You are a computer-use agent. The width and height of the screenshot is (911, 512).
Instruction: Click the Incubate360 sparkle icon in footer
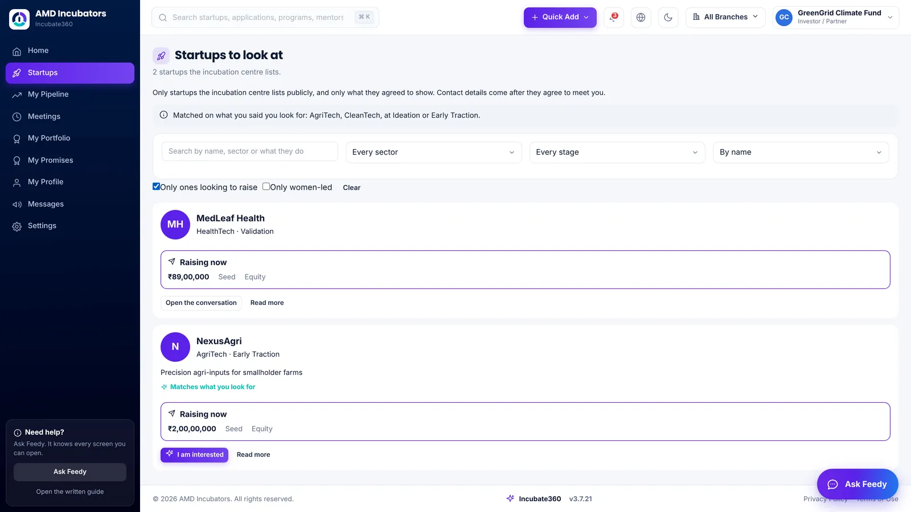(510, 498)
